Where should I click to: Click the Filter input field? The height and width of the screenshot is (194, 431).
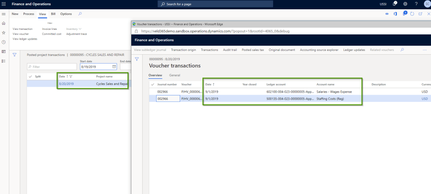pyautogui.click(x=51, y=66)
